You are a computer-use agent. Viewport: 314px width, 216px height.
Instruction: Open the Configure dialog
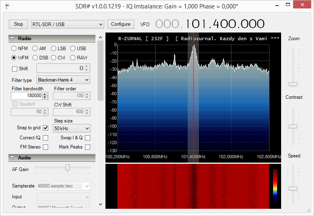[121, 24]
